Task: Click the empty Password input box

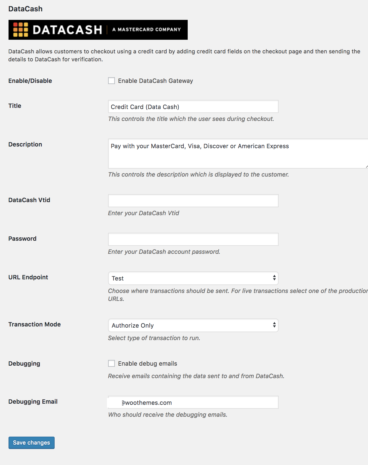Action: coord(193,239)
